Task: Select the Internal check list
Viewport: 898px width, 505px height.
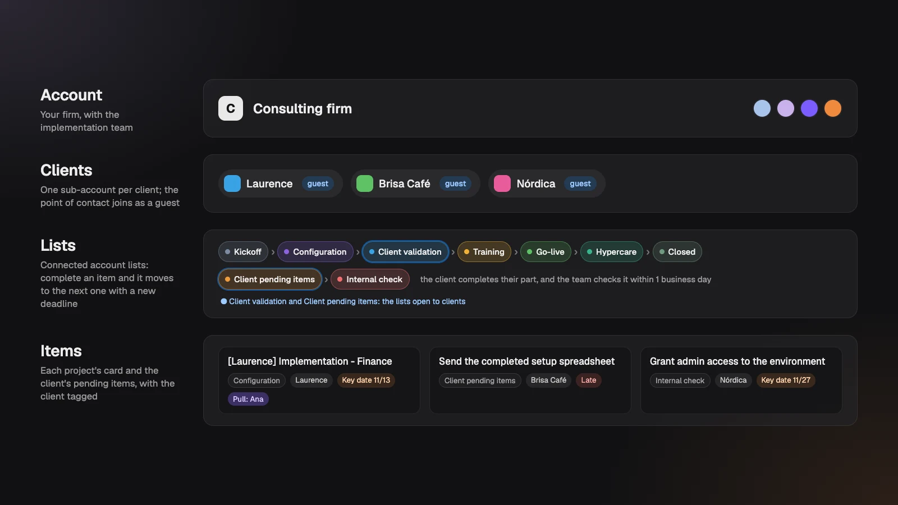Action: (x=370, y=279)
